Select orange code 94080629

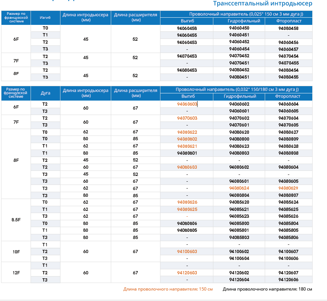[x=288, y=188]
